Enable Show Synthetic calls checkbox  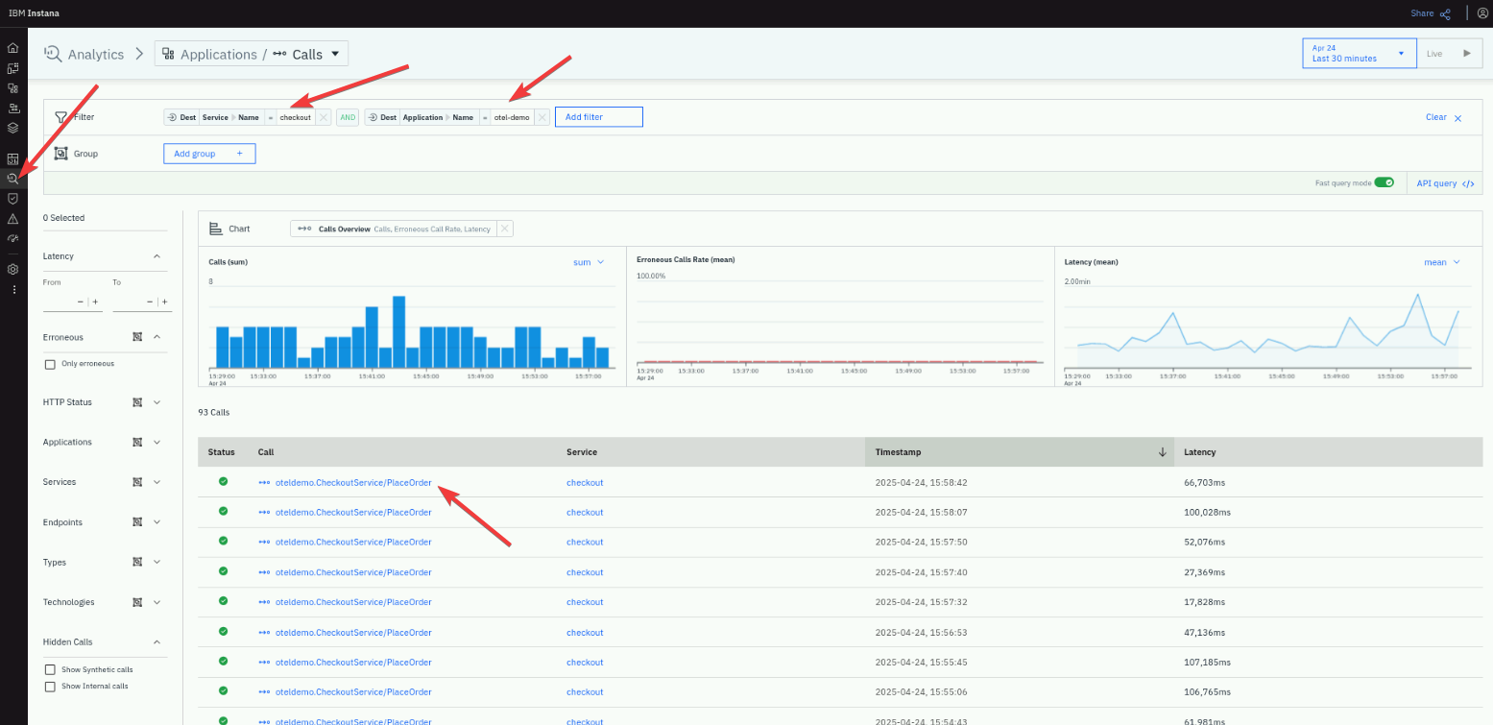(50, 669)
